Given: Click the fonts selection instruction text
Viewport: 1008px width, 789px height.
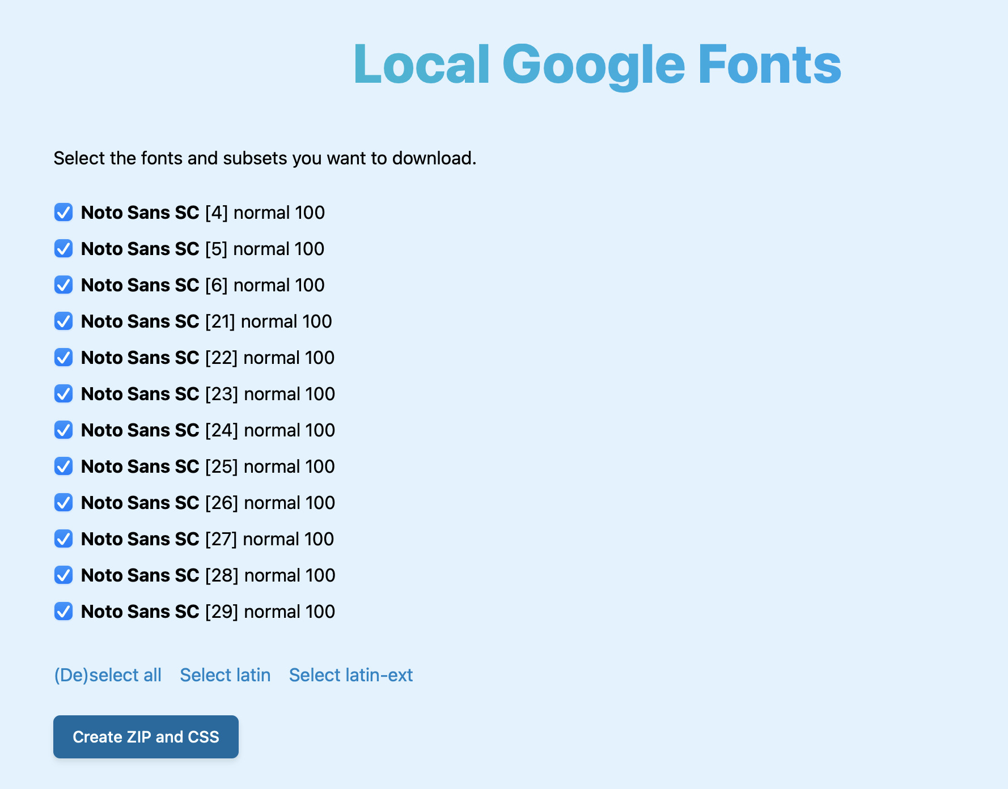Looking at the screenshot, I should click(265, 158).
